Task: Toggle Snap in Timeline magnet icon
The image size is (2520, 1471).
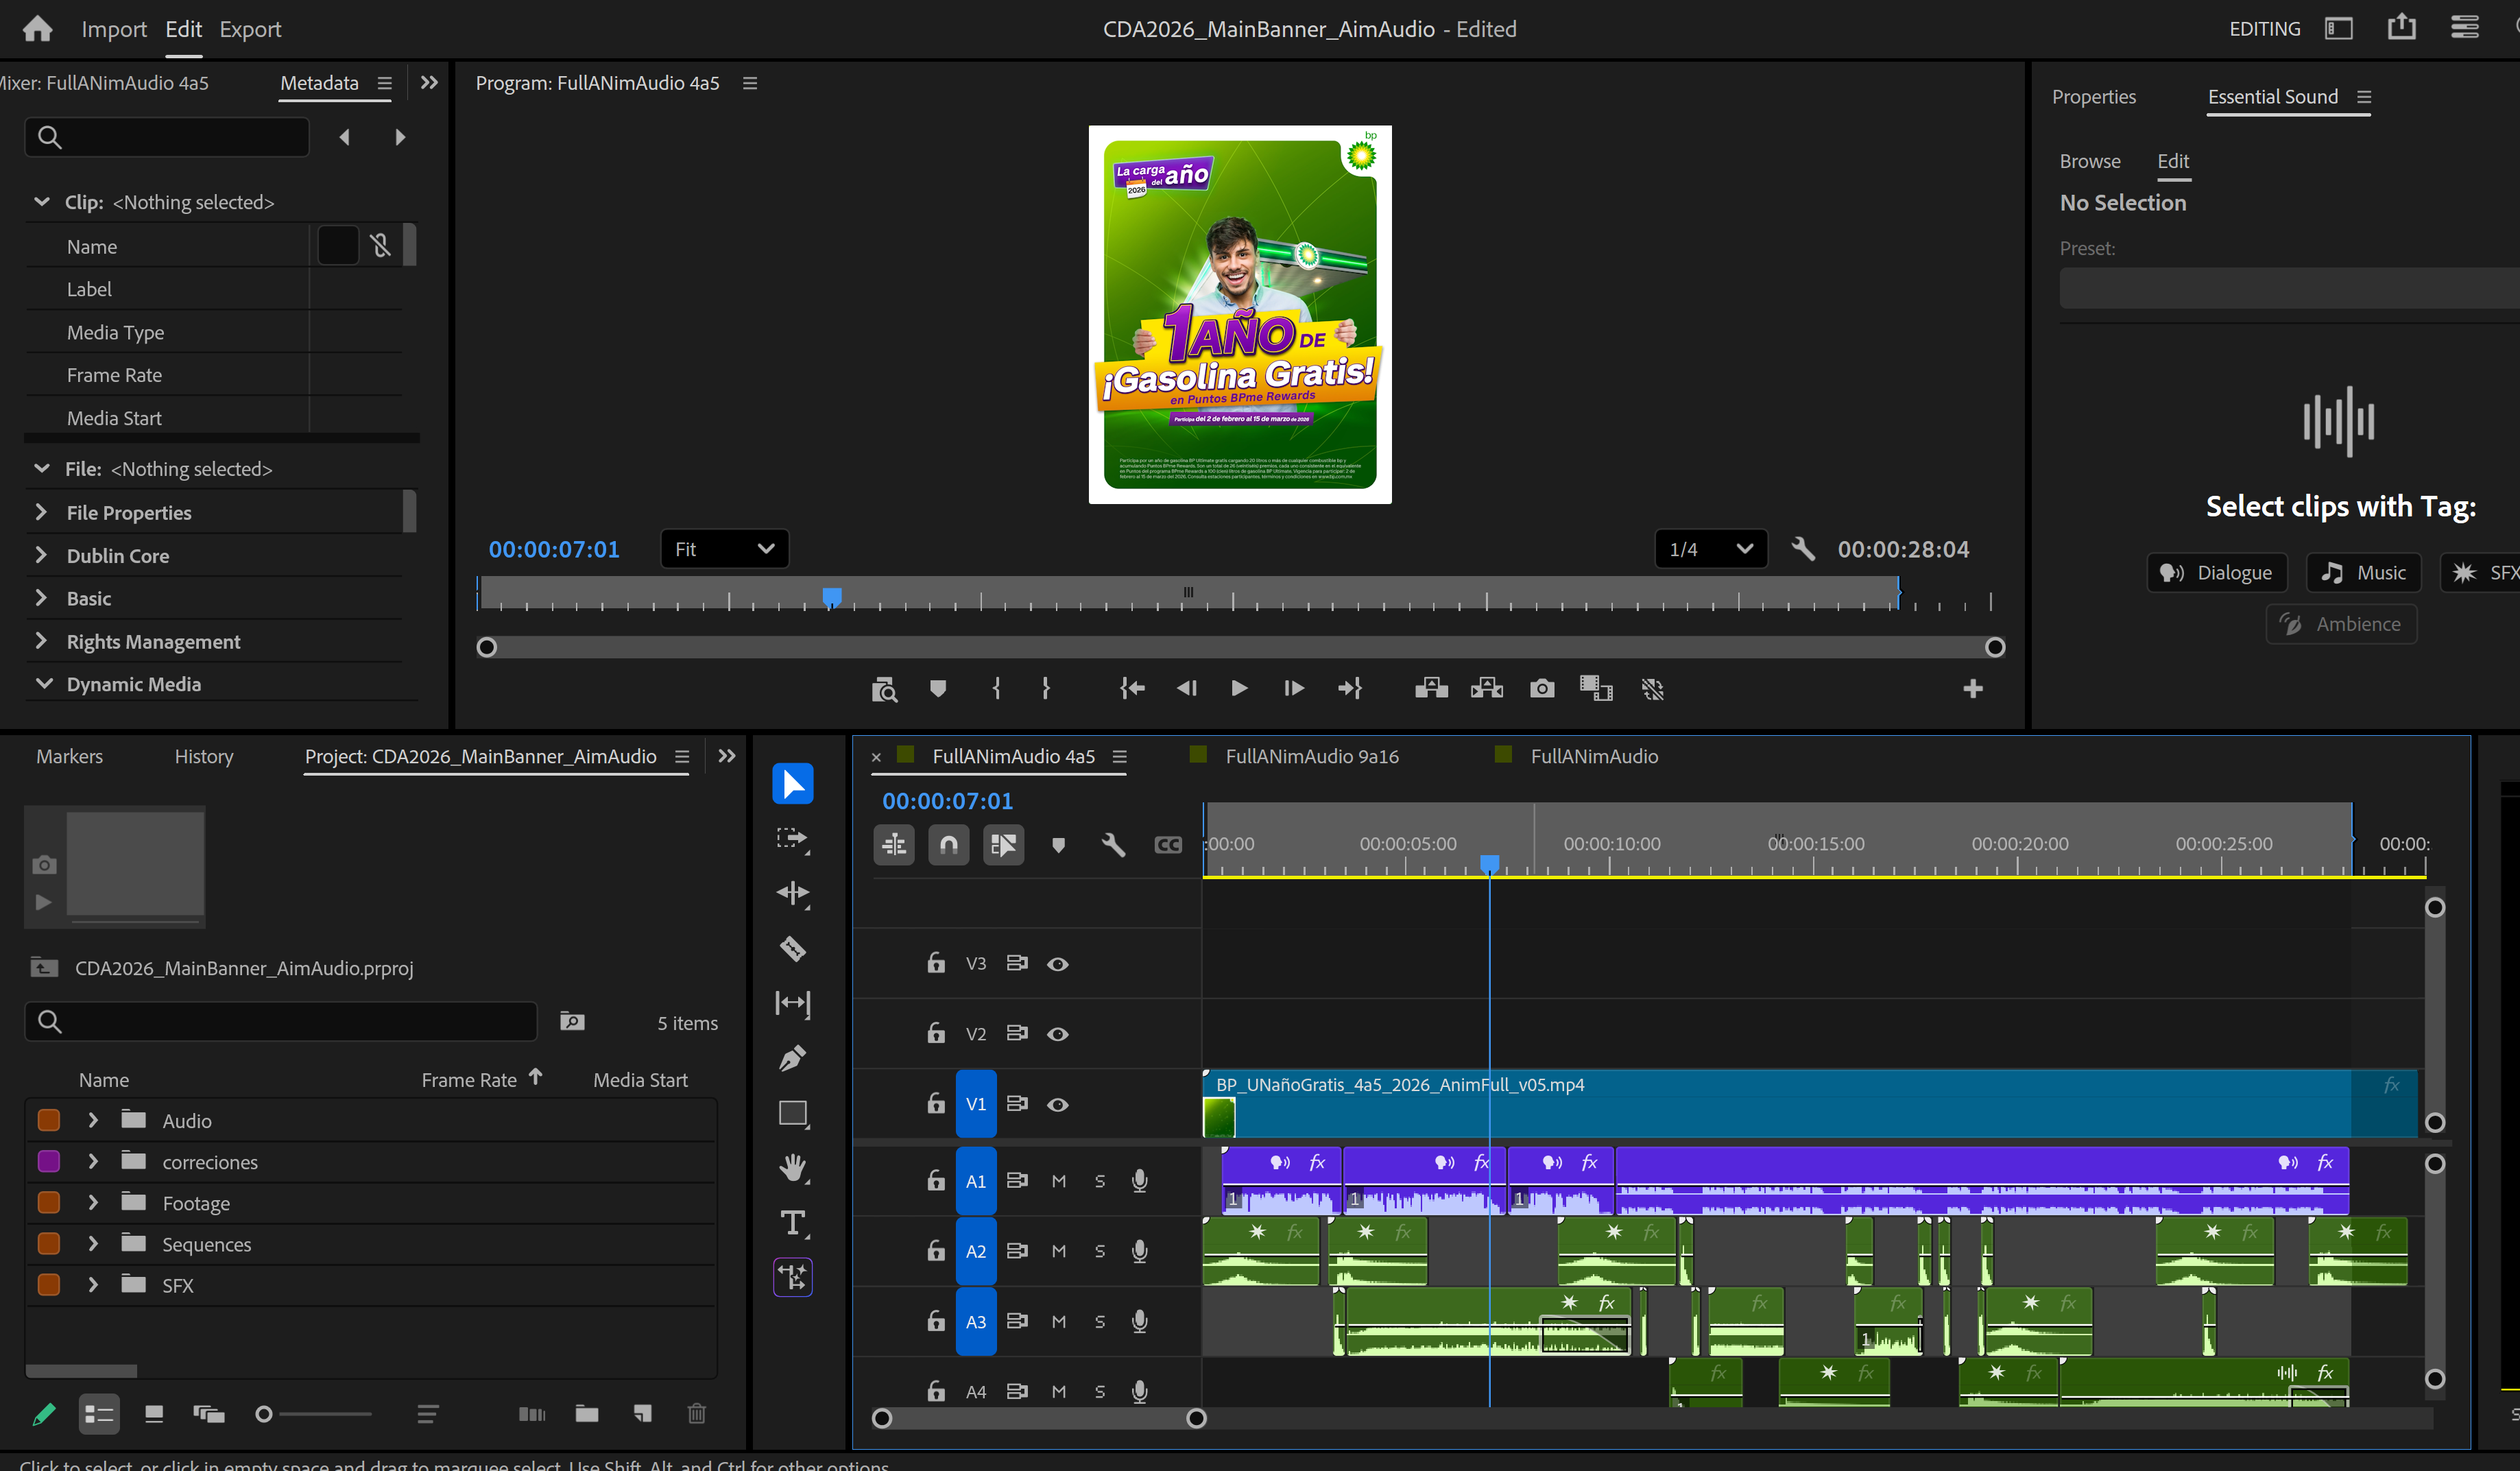Action: [x=948, y=845]
